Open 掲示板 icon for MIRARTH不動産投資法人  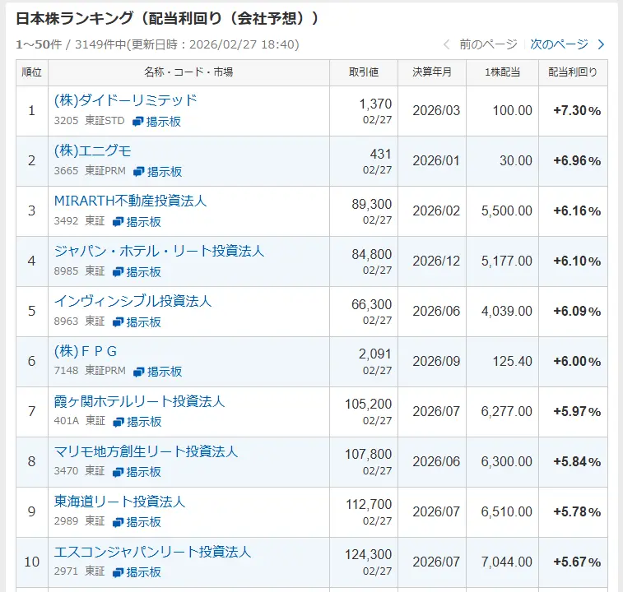click(119, 222)
